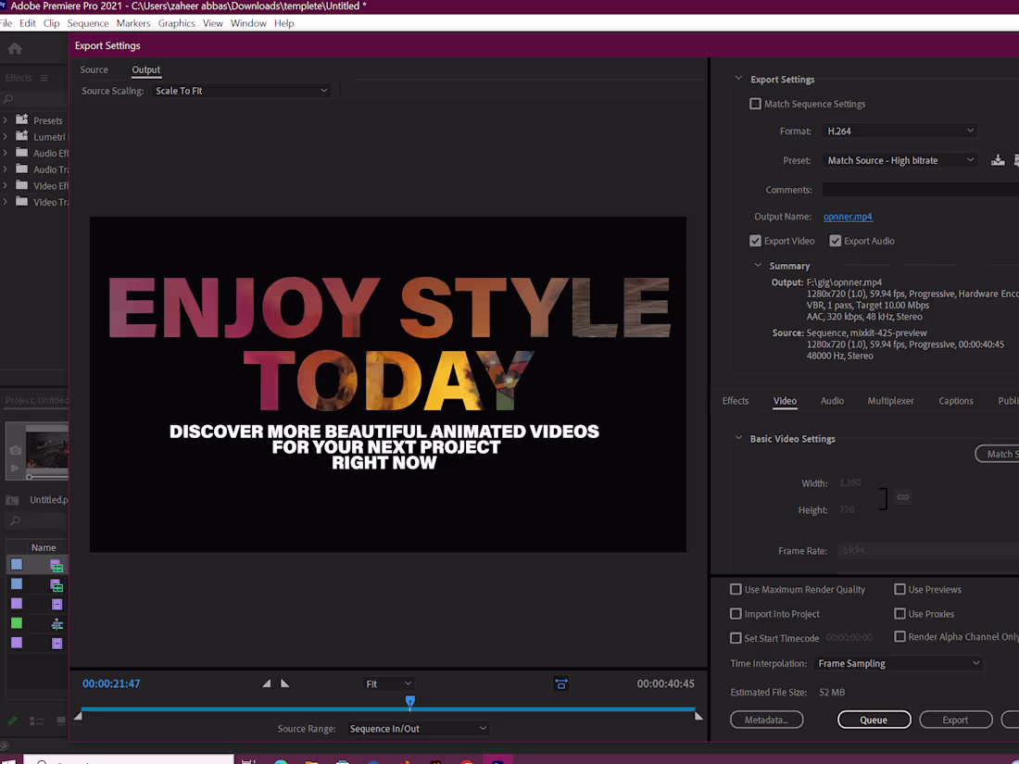Viewport: 1019px width, 764px height.
Task: Open the Preset Match Source dropdown
Action: 900,160
